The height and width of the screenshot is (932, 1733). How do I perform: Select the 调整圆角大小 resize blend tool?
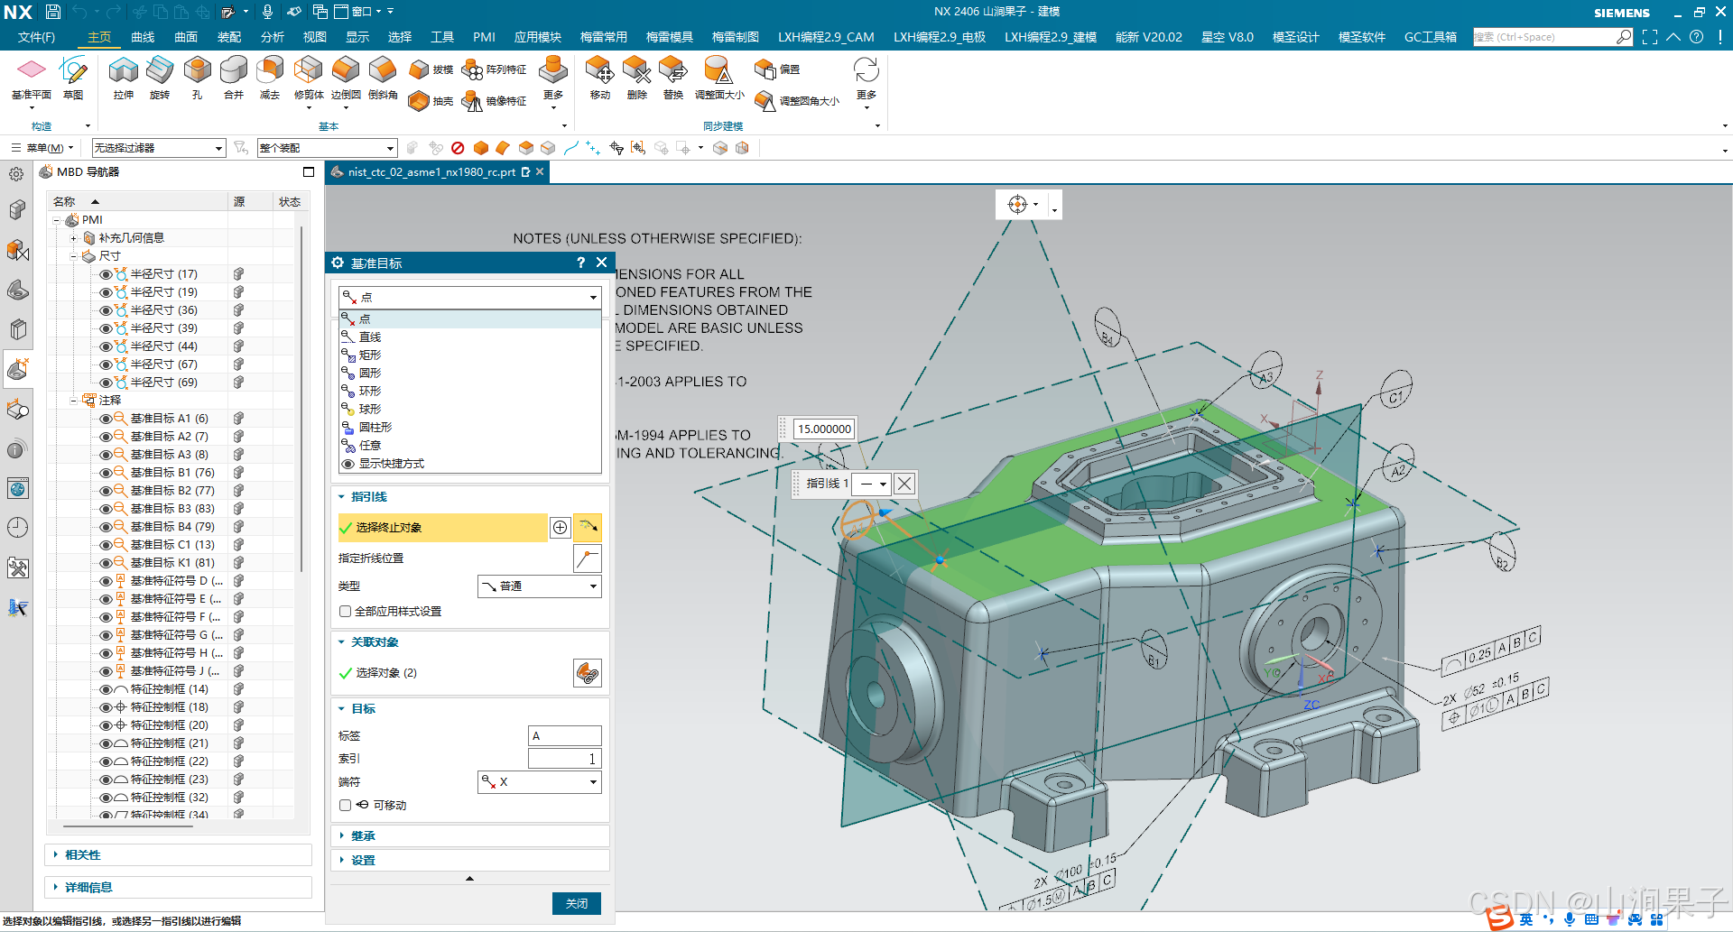click(x=797, y=101)
